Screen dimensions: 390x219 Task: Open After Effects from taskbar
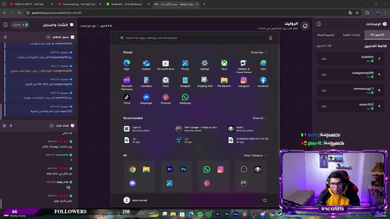pos(236,214)
